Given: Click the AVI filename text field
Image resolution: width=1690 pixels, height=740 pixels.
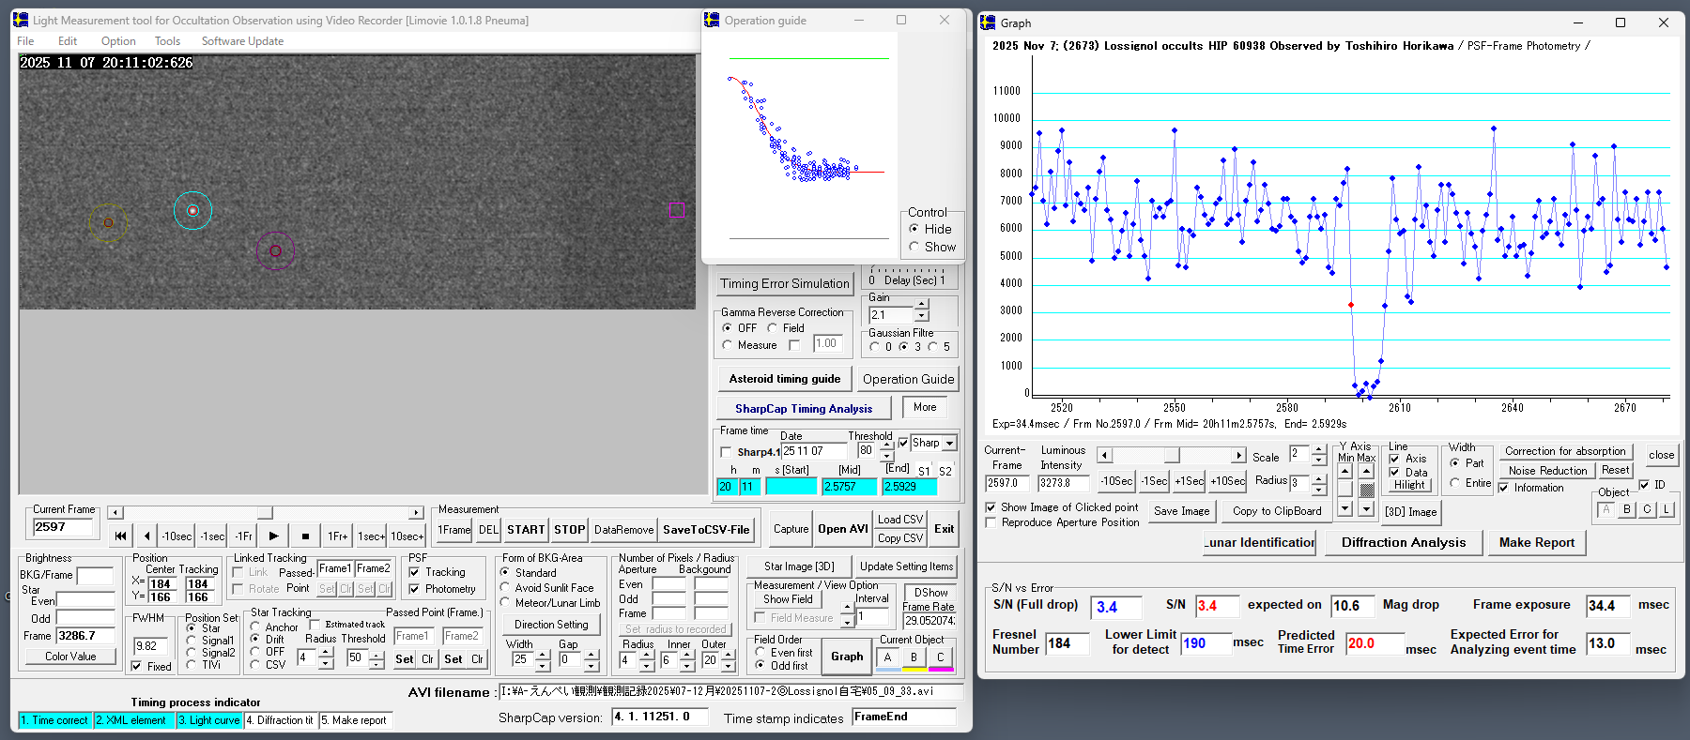Looking at the screenshot, I should 730,692.
